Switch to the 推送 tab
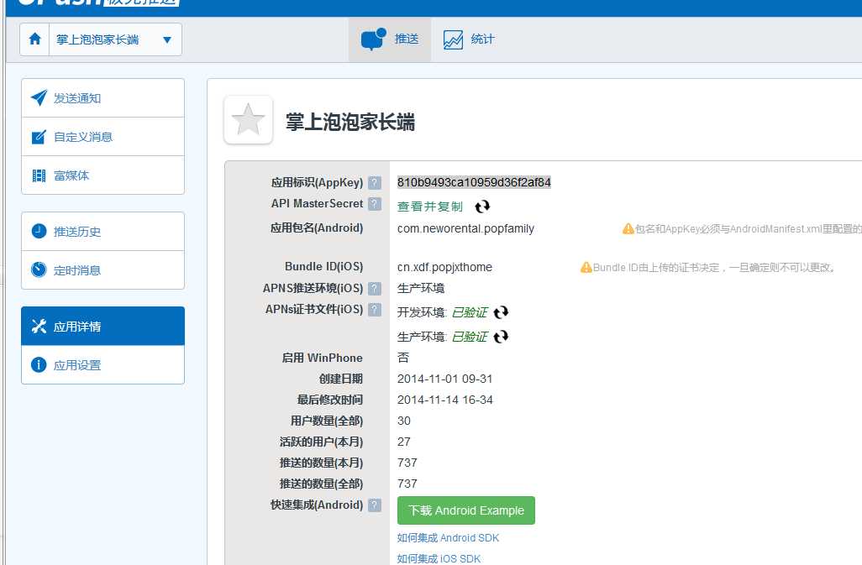The width and height of the screenshot is (862, 565). [390, 39]
